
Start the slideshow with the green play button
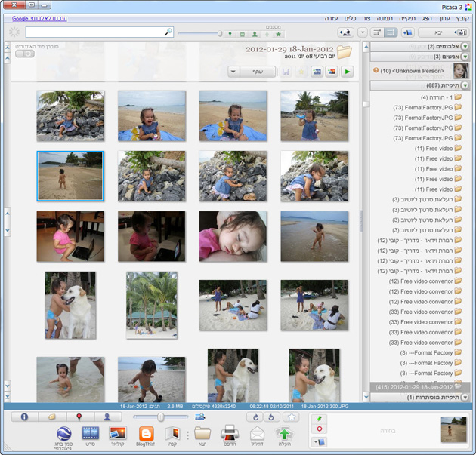(x=348, y=72)
